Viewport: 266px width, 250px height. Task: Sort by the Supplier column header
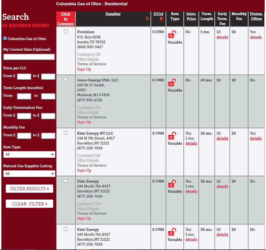(113, 14)
